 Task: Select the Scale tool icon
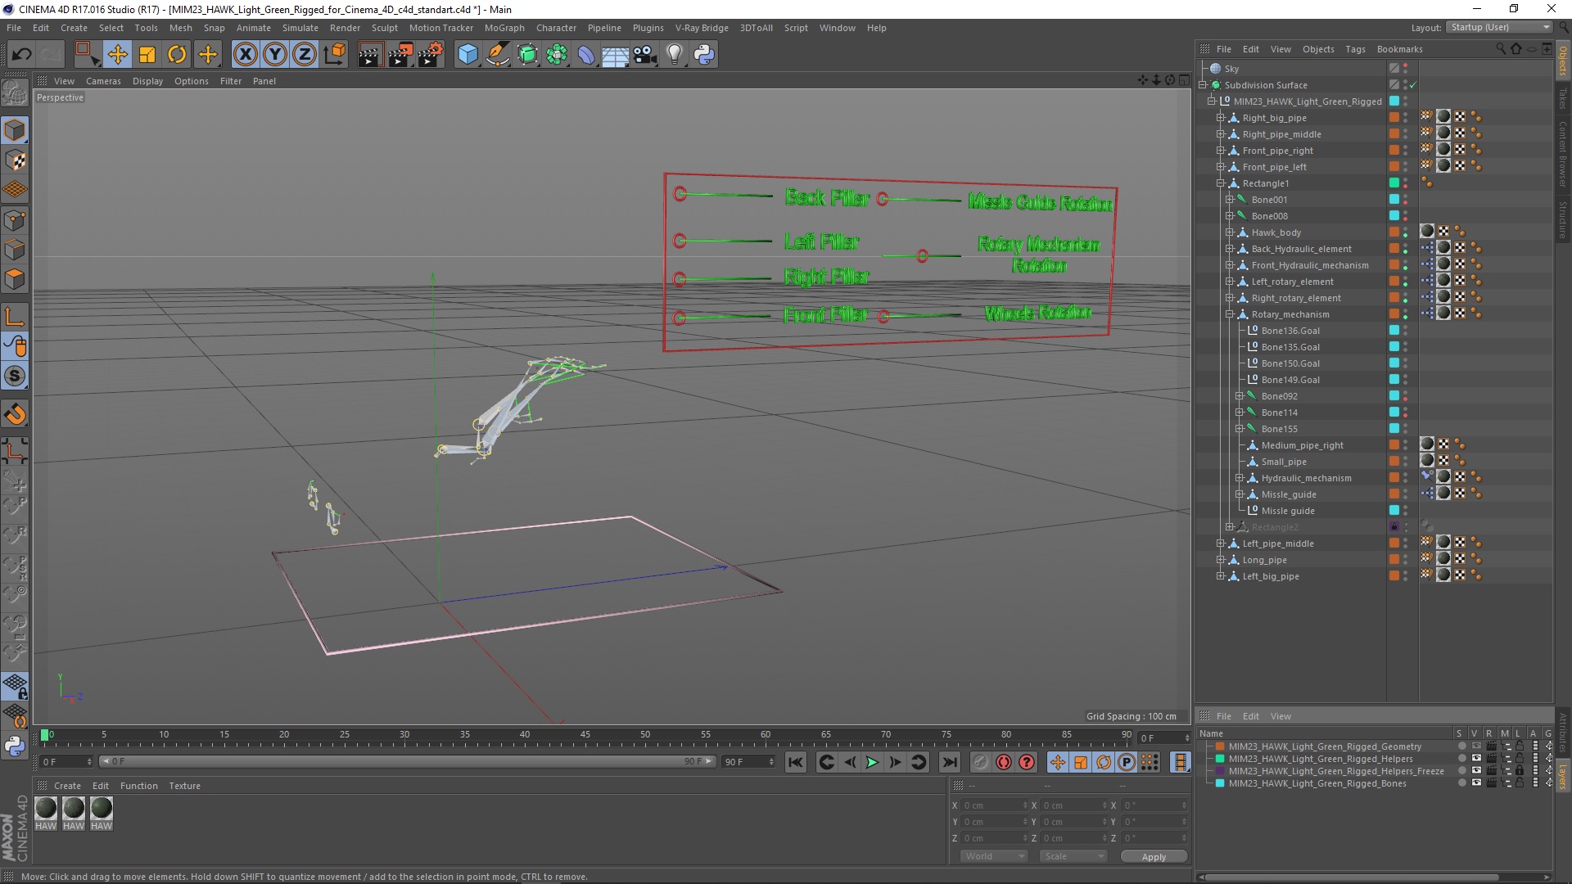[x=147, y=55]
